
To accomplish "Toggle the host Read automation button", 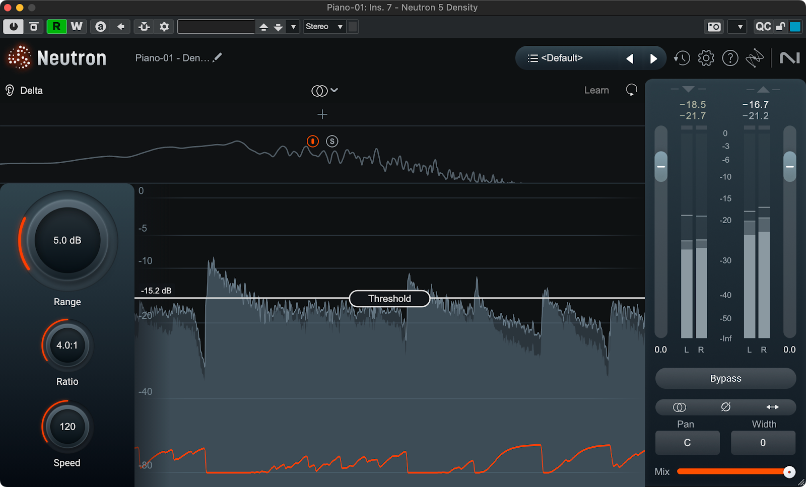I will pyautogui.click(x=56, y=27).
